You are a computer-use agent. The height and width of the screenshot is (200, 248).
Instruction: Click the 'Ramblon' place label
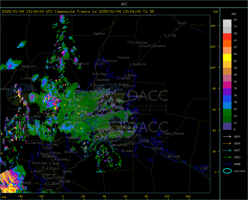tap(99, 34)
